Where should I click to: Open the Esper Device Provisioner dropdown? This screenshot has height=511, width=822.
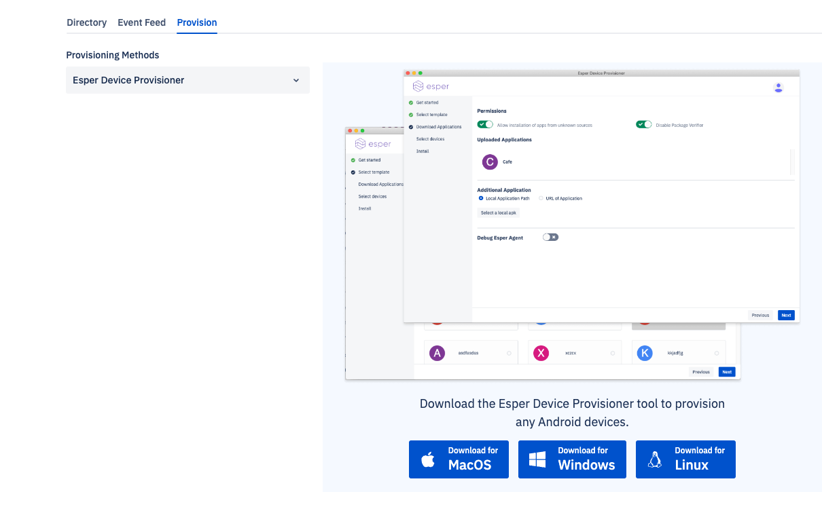[x=187, y=80]
